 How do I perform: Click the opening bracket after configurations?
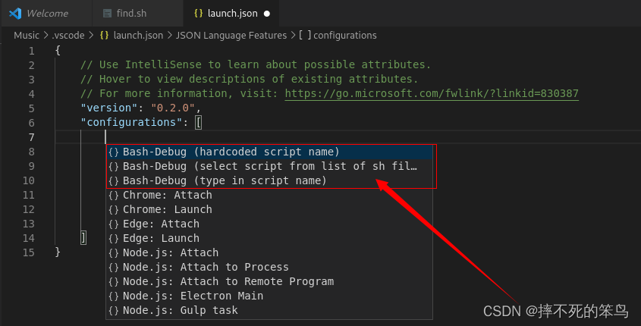click(198, 123)
